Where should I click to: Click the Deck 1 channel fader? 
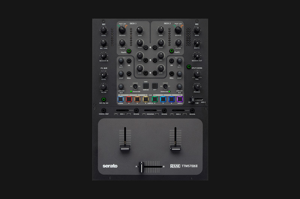[125, 148]
